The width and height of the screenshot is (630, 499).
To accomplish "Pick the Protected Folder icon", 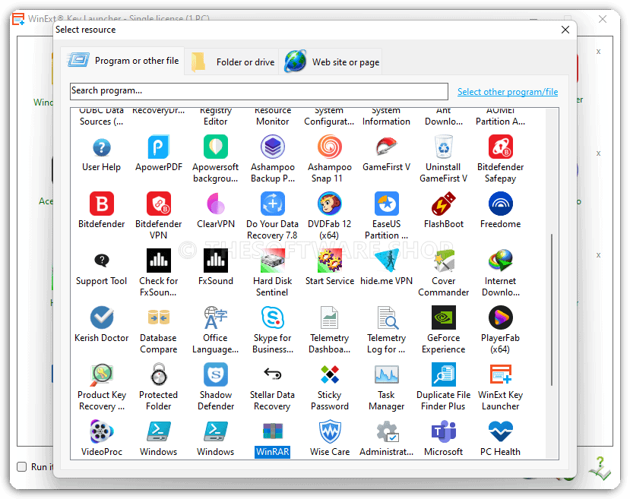I will coord(160,374).
